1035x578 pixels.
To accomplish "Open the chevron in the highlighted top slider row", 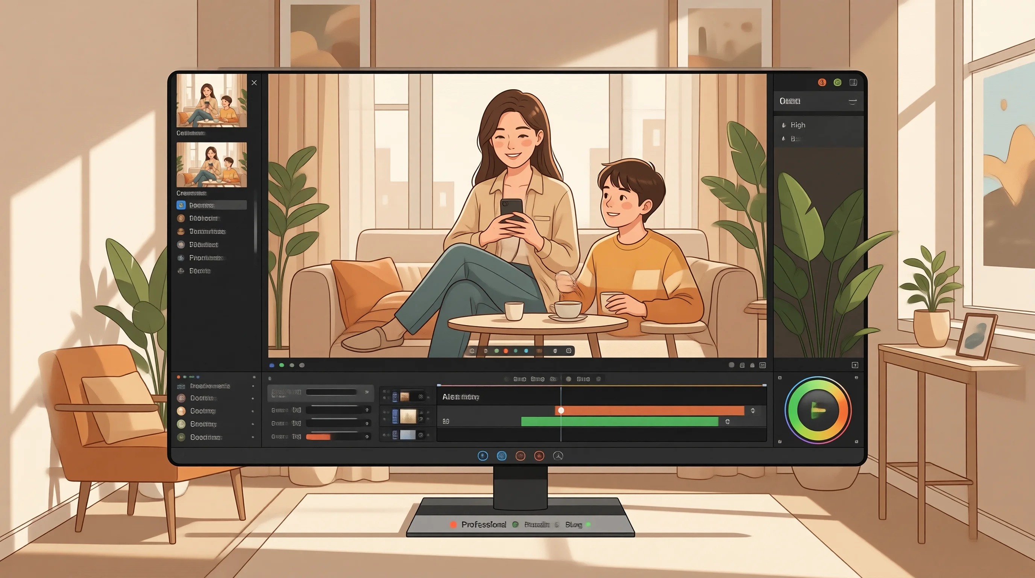I will click(366, 392).
